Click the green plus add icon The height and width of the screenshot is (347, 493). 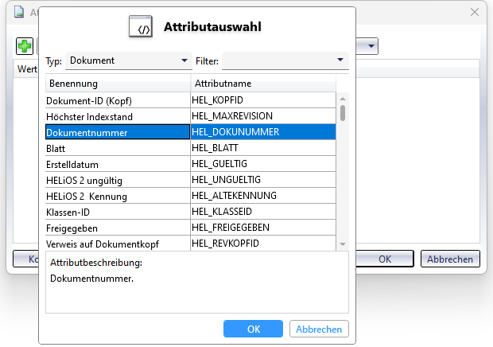click(x=24, y=46)
